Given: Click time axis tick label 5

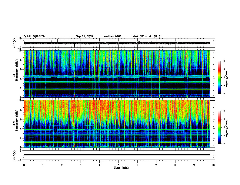Looking at the screenshot, I should click(x=118, y=165).
